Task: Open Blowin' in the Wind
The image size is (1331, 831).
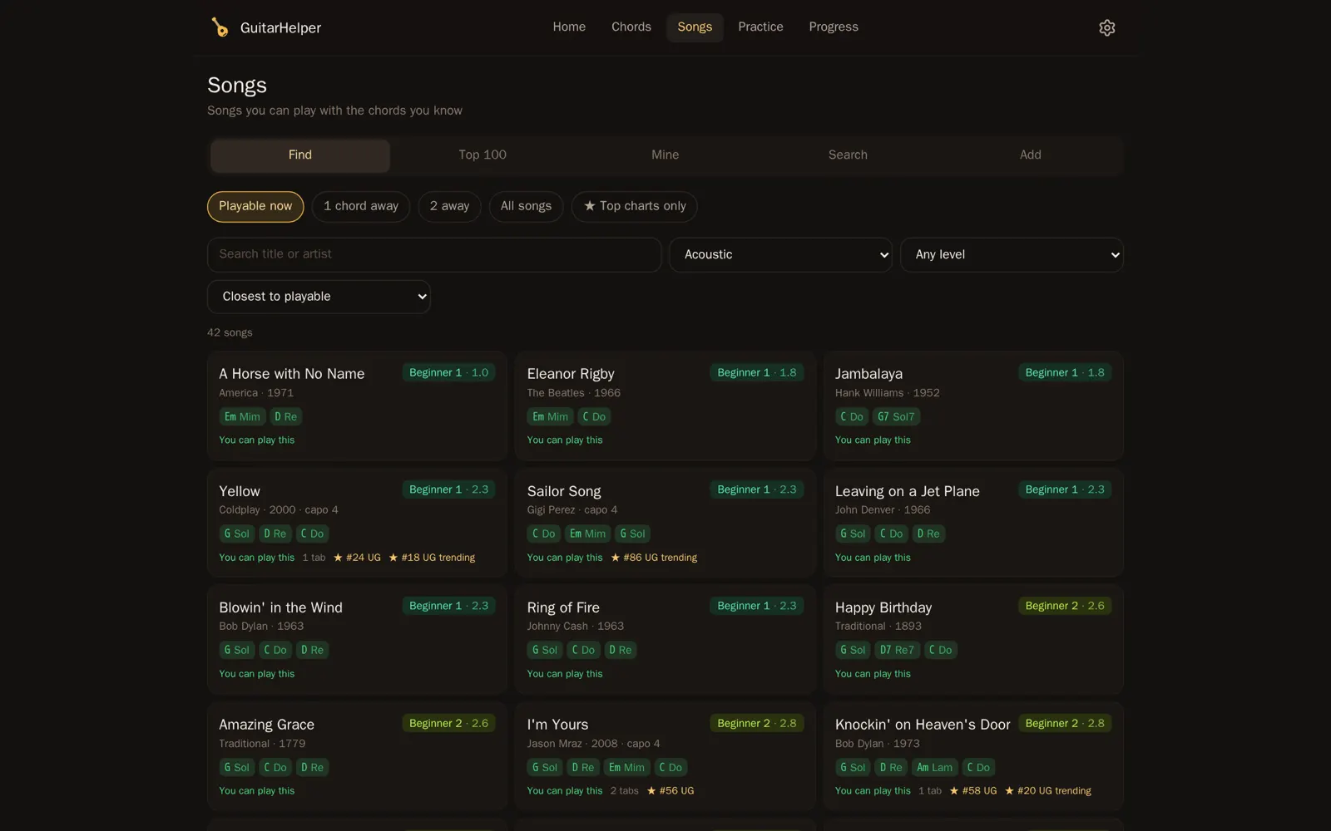Action: pyautogui.click(x=357, y=639)
